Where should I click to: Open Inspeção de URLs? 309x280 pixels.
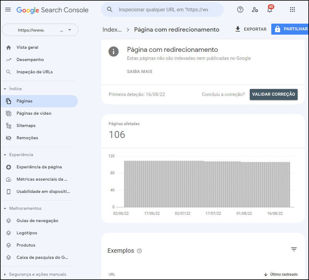coord(34,72)
